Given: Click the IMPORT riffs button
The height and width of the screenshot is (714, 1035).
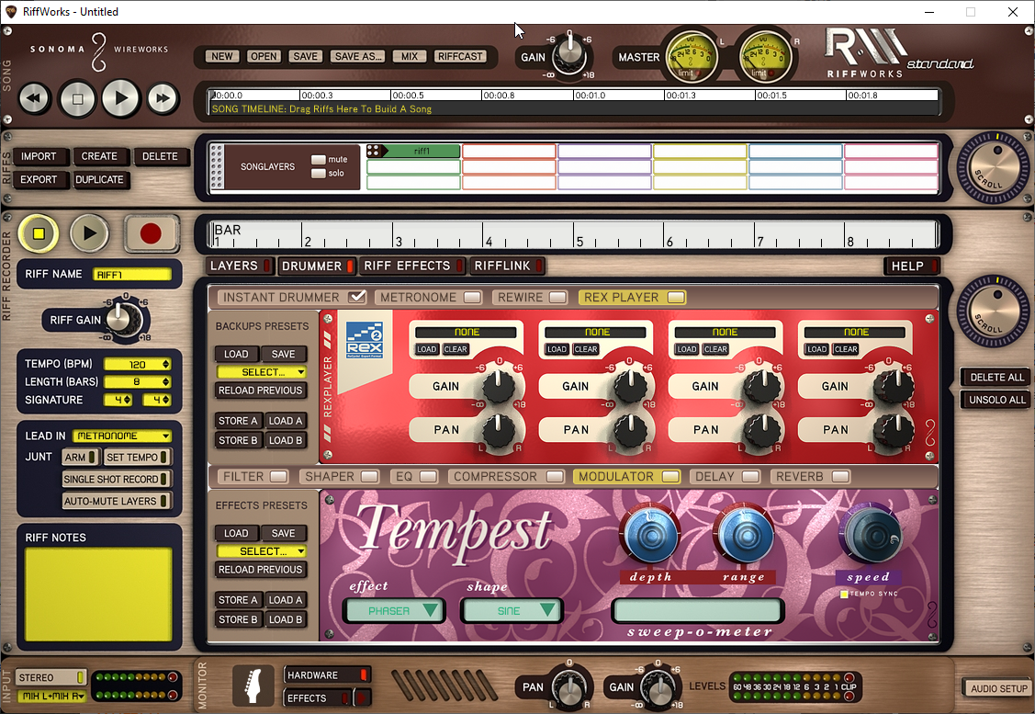Looking at the screenshot, I should coord(39,156).
